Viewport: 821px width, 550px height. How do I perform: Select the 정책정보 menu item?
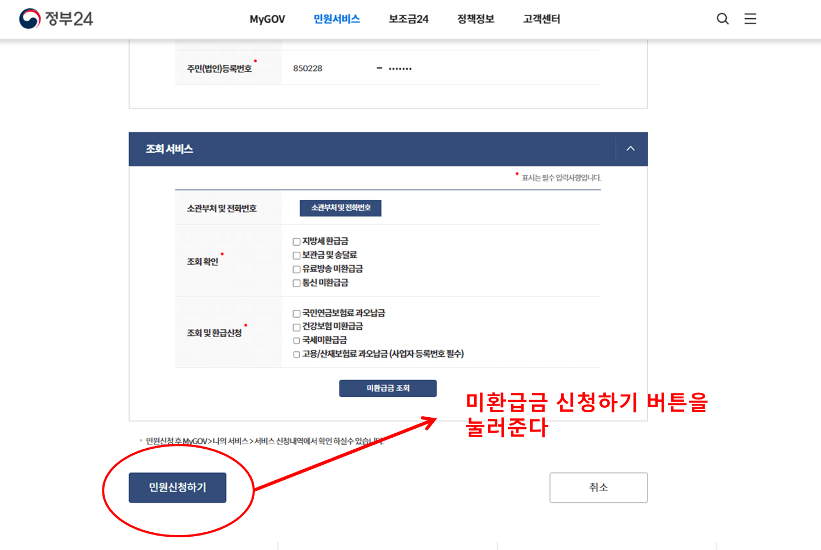click(x=475, y=19)
